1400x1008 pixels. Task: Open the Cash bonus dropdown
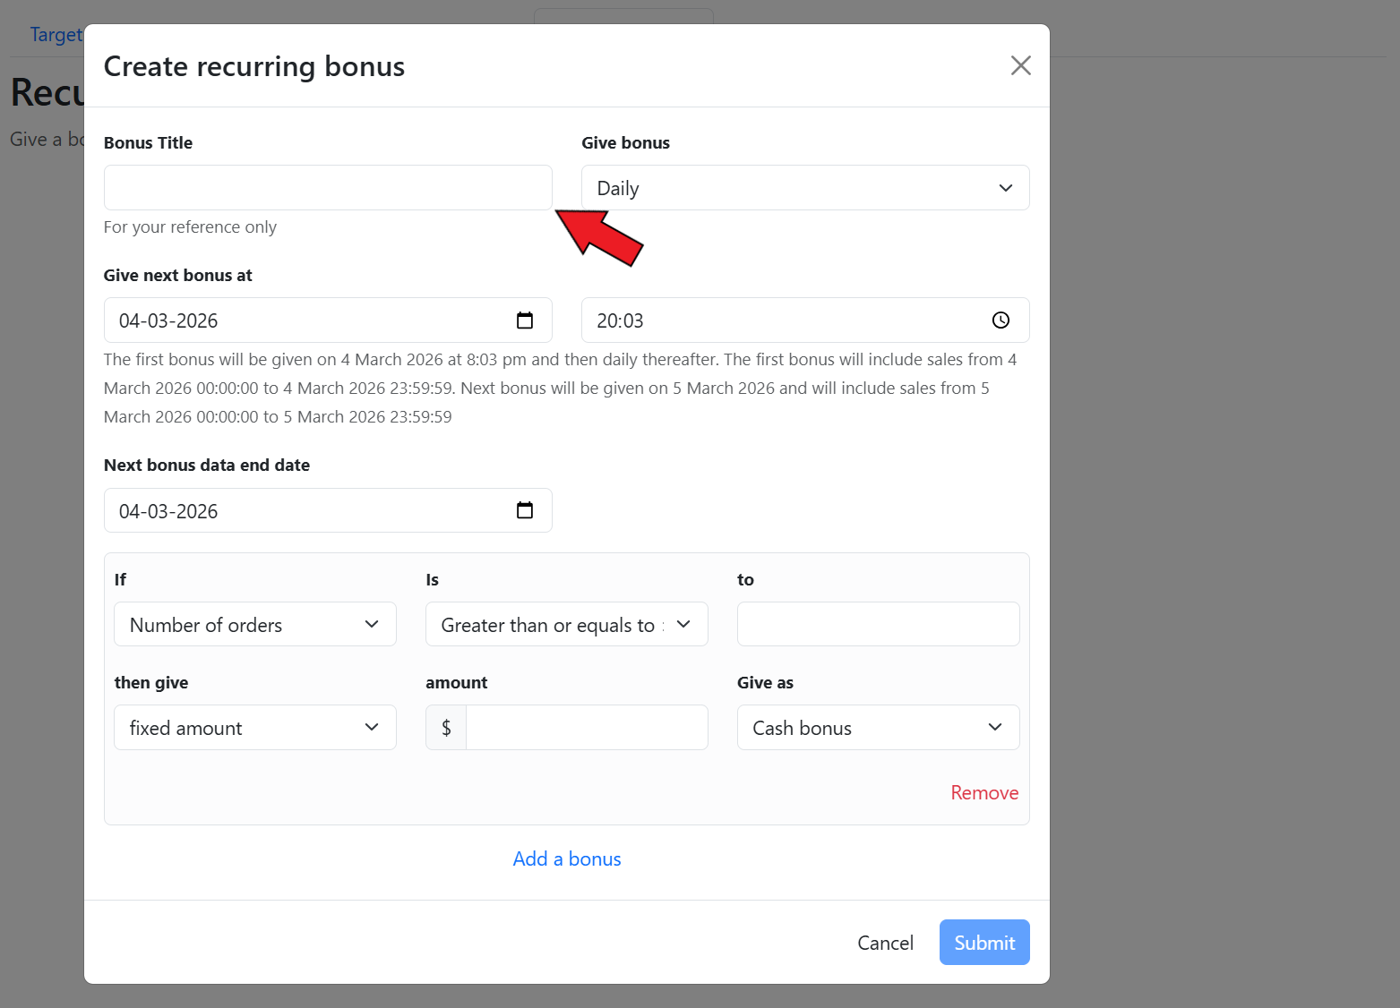[877, 728]
